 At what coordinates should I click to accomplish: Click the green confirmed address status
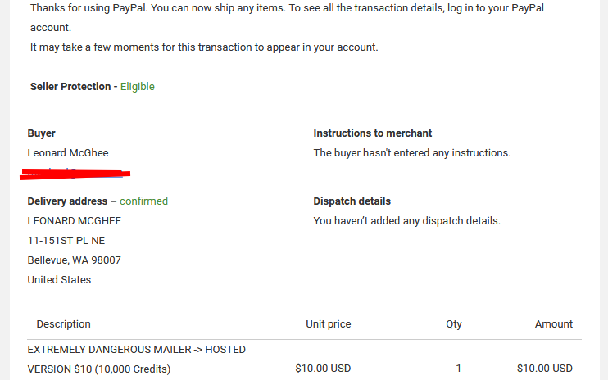143,201
